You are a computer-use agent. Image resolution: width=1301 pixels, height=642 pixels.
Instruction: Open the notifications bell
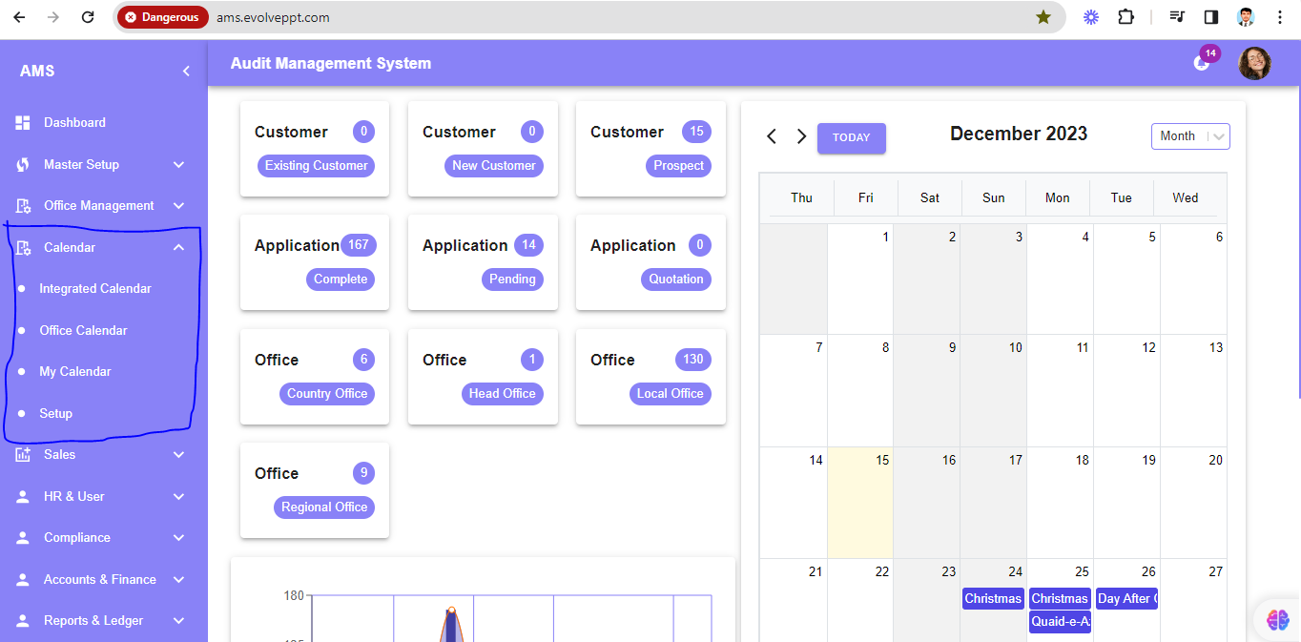(x=1201, y=63)
